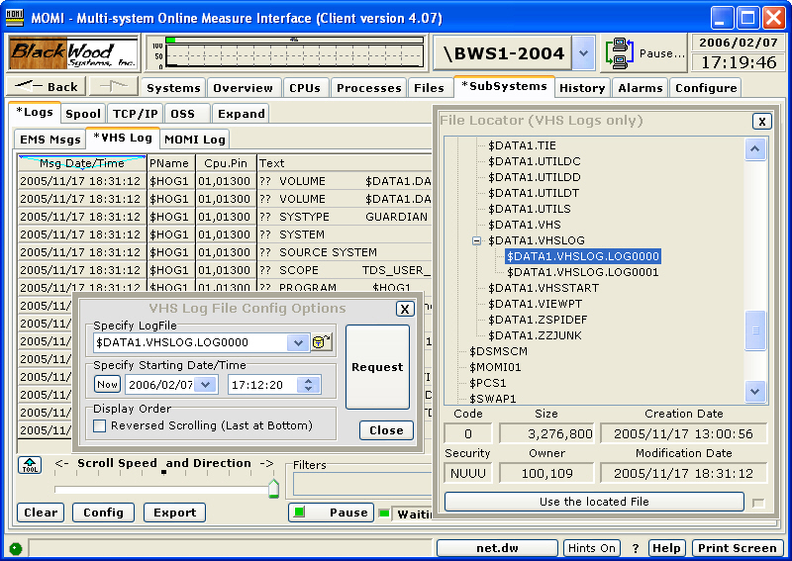Open the Alarms tab

click(x=640, y=88)
